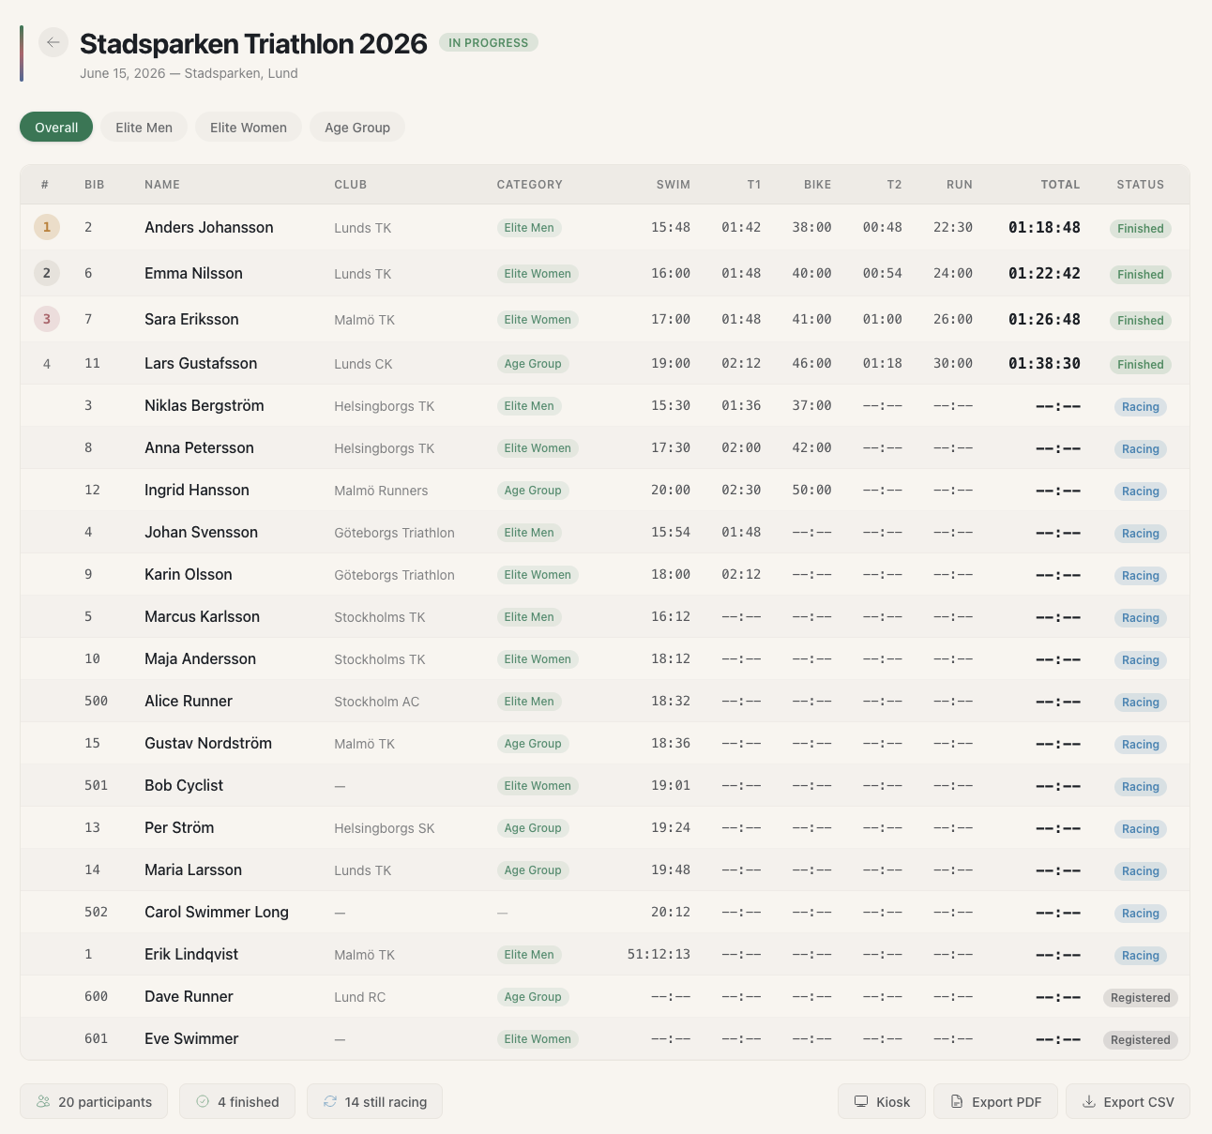Select Sara Eriksson's name
Screen dimensions: 1212x1134
[191, 319]
